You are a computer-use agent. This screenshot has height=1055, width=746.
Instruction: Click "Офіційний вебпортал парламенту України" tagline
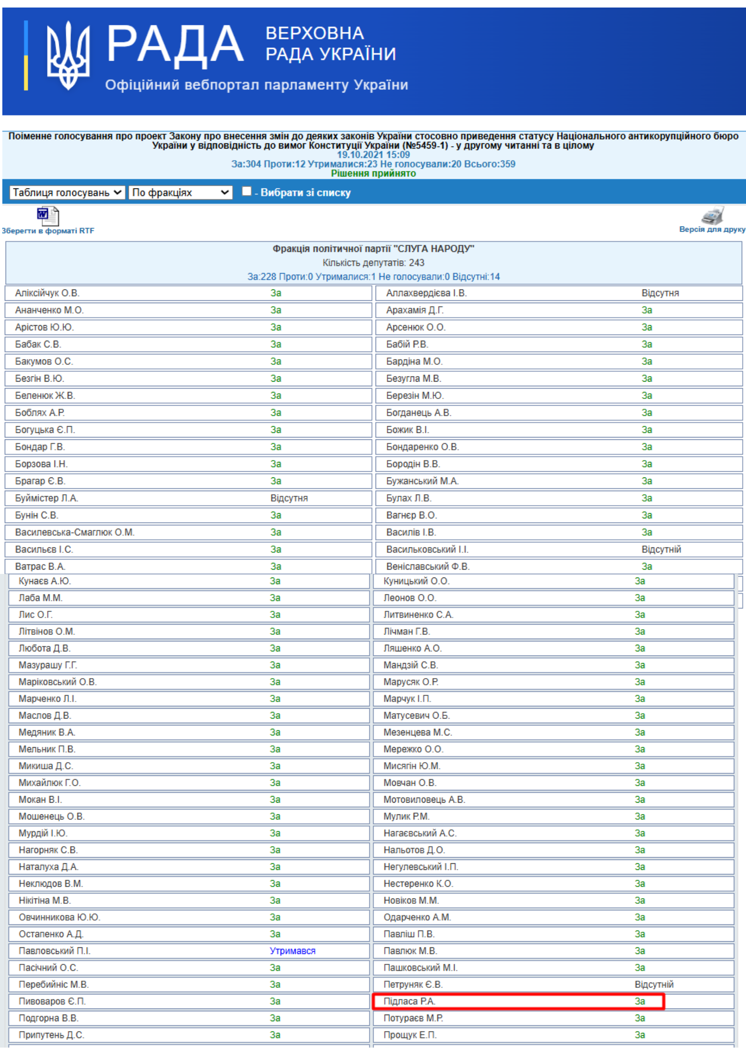[256, 85]
